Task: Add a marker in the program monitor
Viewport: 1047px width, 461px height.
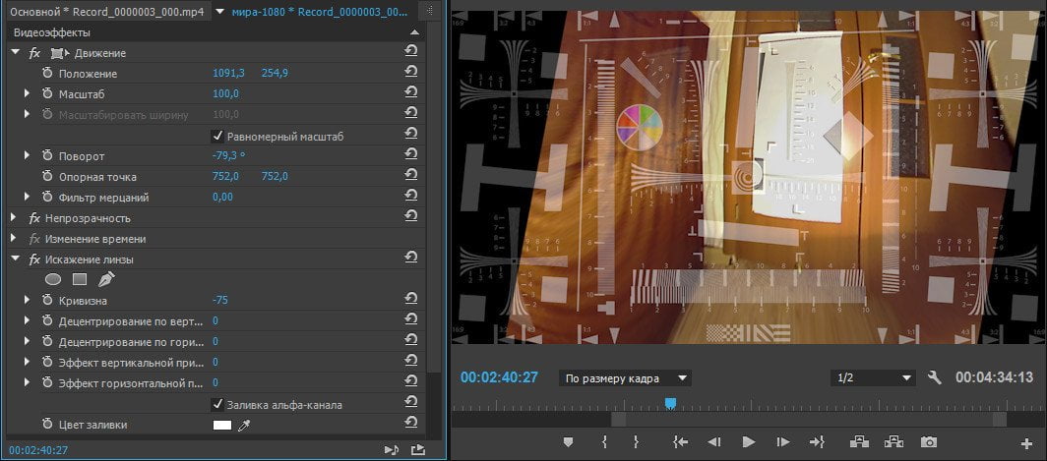Action: coord(568,441)
